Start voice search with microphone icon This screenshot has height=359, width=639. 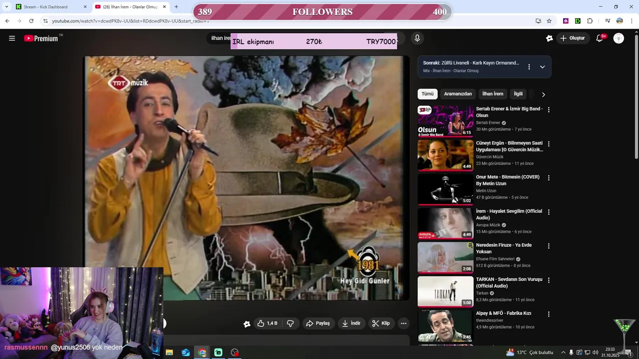(x=417, y=38)
